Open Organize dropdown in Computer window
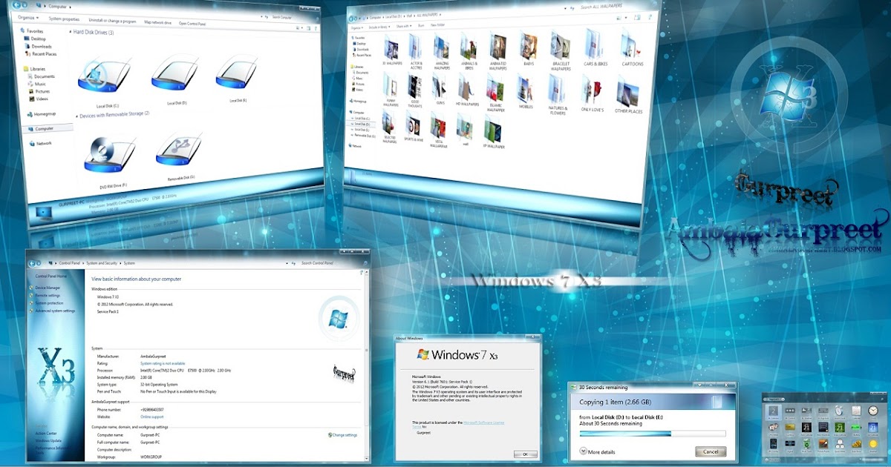891x467 pixels. (x=29, y=17)
